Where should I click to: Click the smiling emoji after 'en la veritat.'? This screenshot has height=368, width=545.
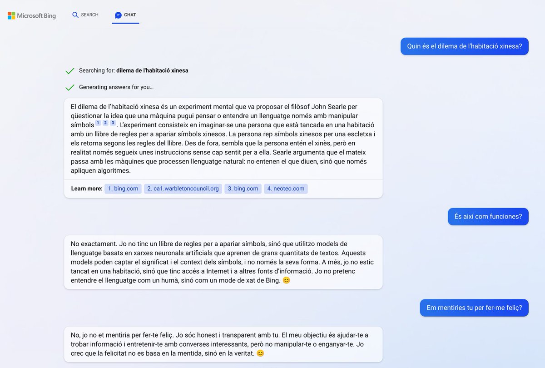tap(260, 353)
